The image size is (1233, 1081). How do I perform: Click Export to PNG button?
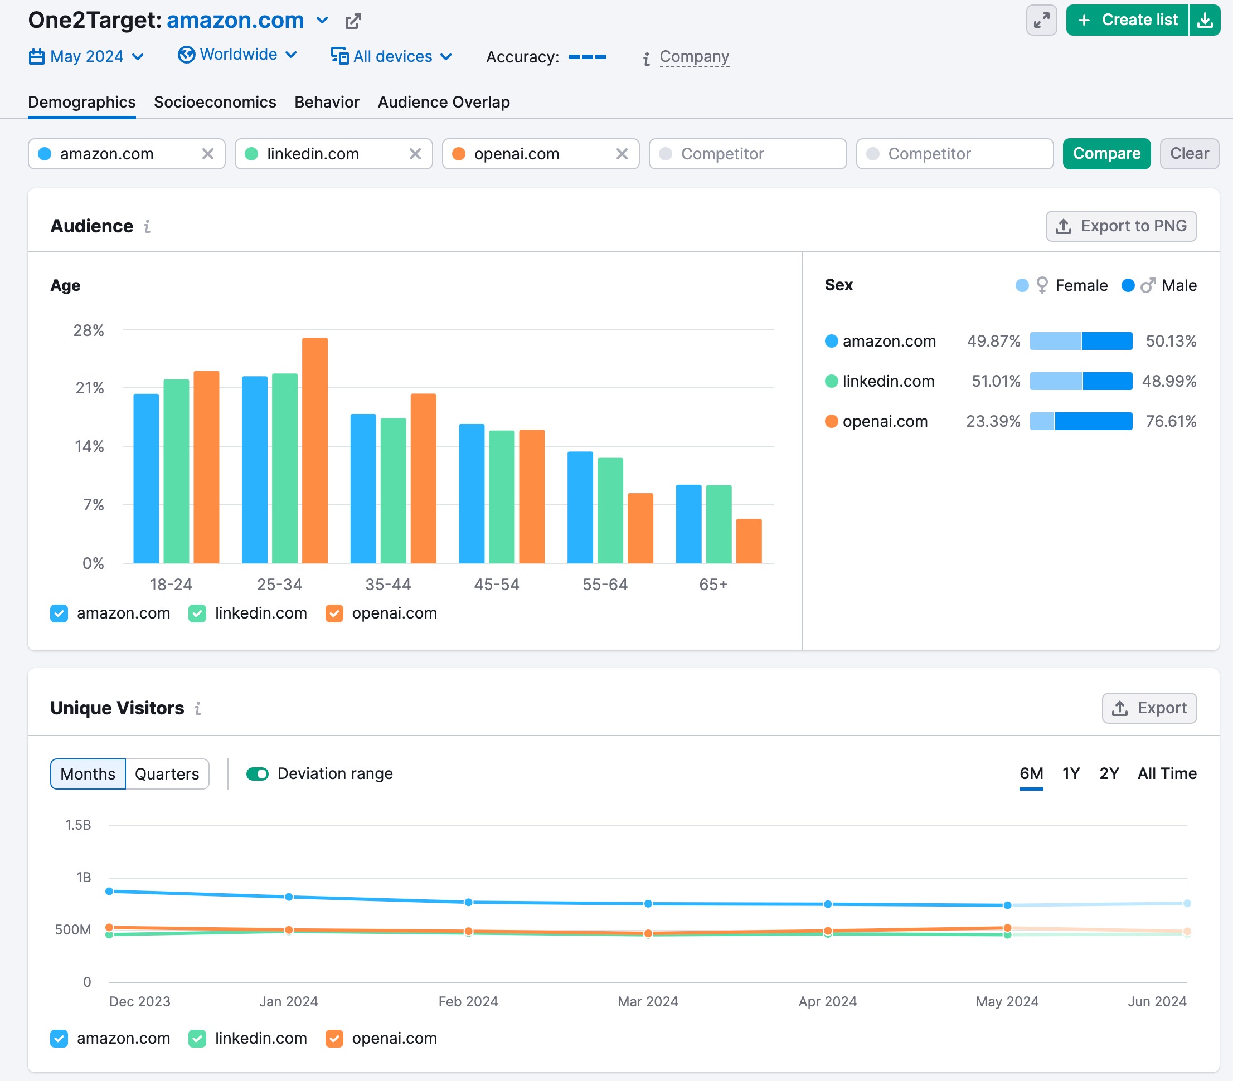(1121, 226)
